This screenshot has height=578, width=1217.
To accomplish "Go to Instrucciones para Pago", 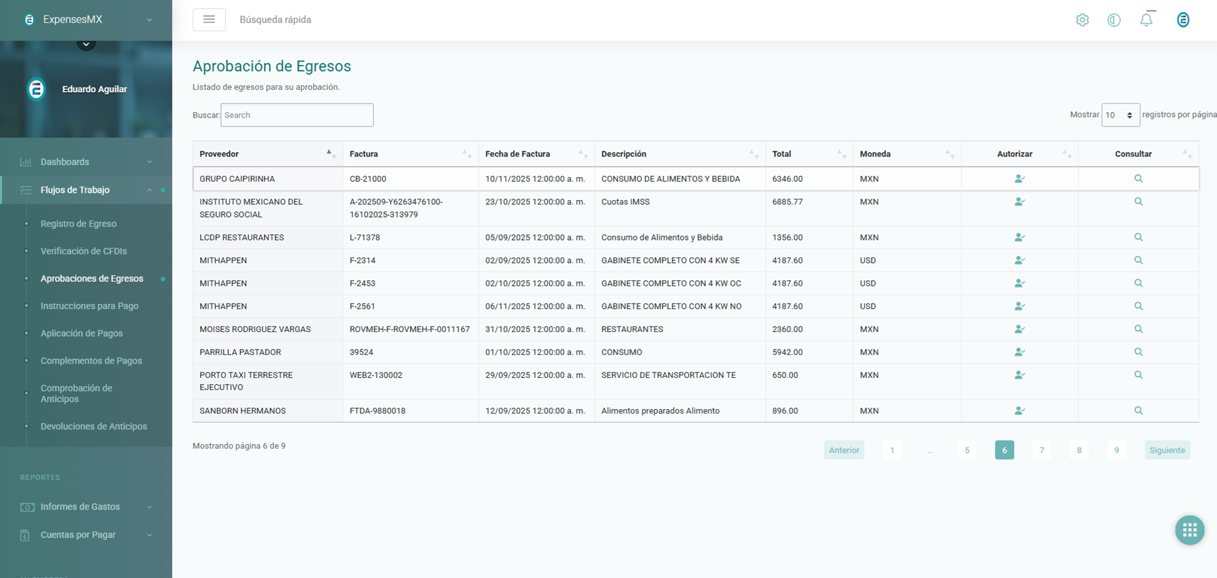I will pos(89,306).
